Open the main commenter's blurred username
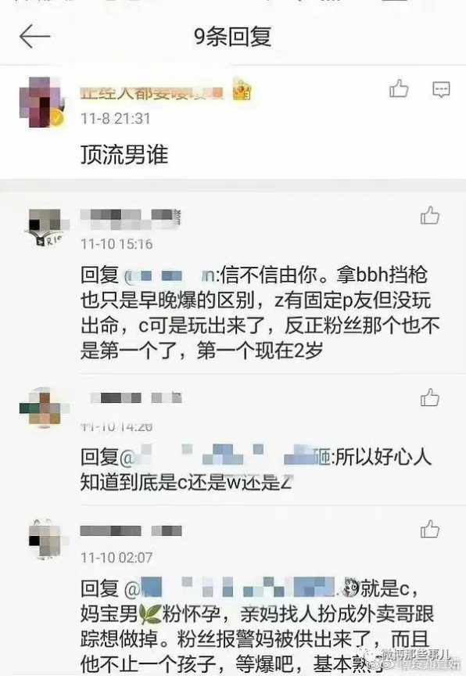The image size is (466, 676). point(152,92)
